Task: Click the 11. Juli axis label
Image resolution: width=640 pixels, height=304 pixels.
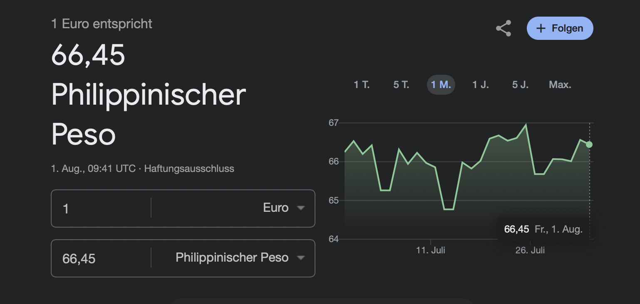Action: pyautogui.click(x=431, y=250)
